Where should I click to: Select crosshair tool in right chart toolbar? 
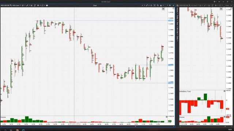[216, 5]
